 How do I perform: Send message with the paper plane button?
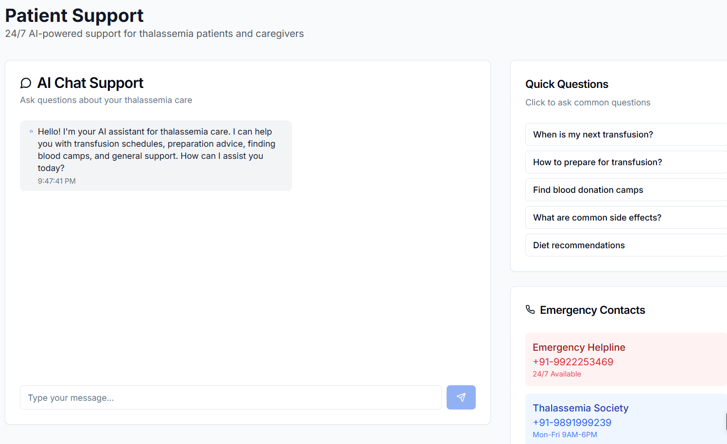461,397
